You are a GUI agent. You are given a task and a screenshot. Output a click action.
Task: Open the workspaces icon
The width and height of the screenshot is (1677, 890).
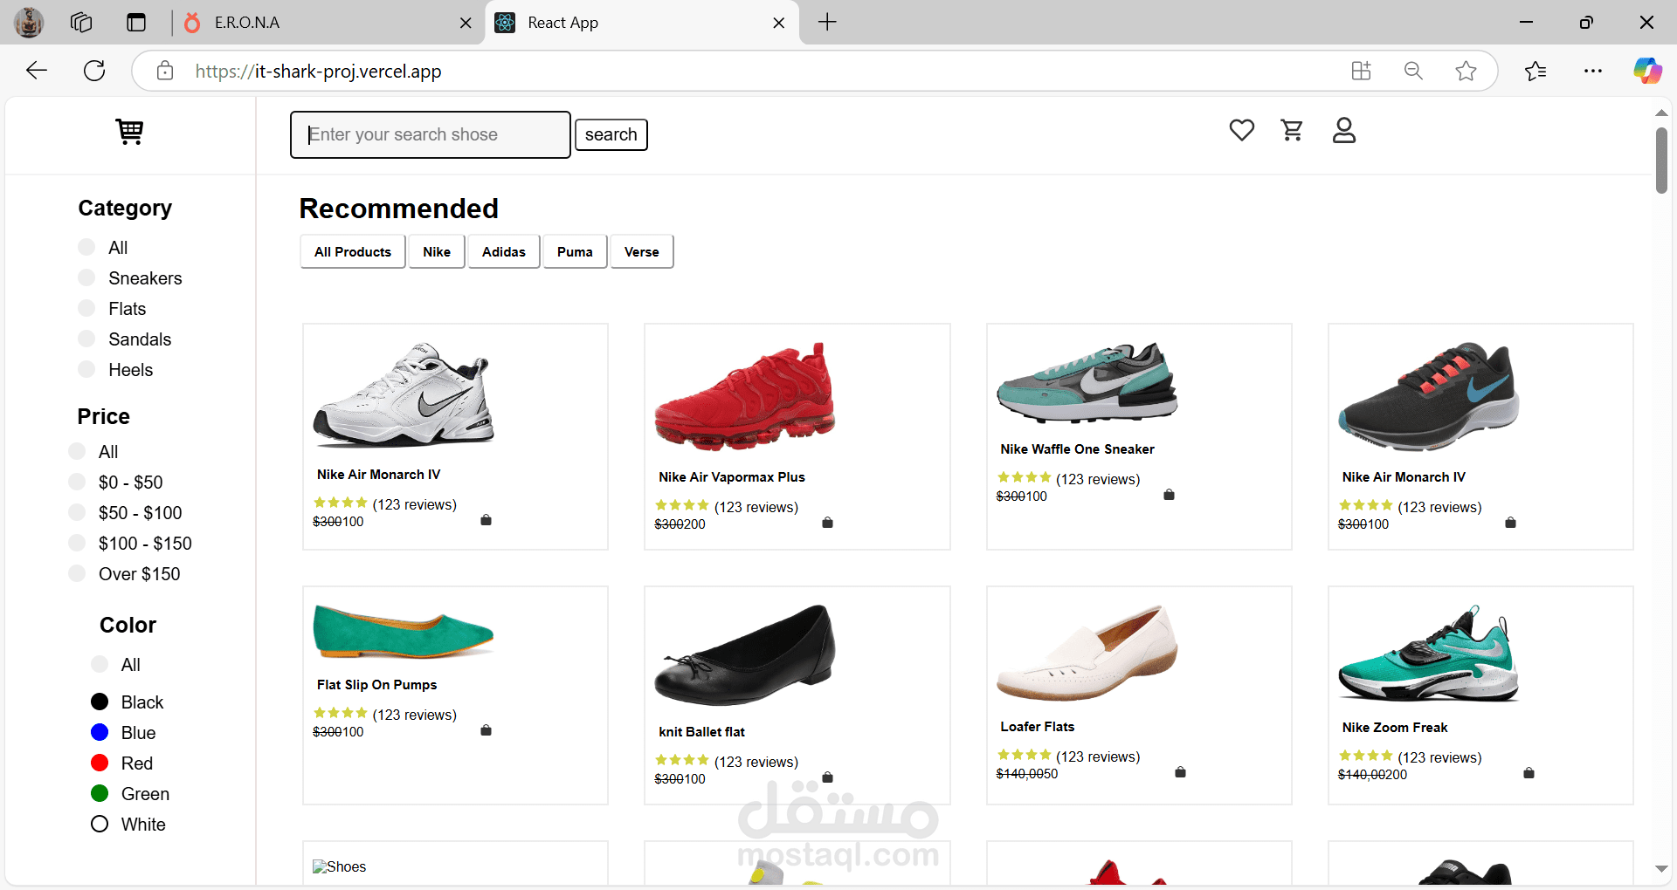click(x=81, y=23)
